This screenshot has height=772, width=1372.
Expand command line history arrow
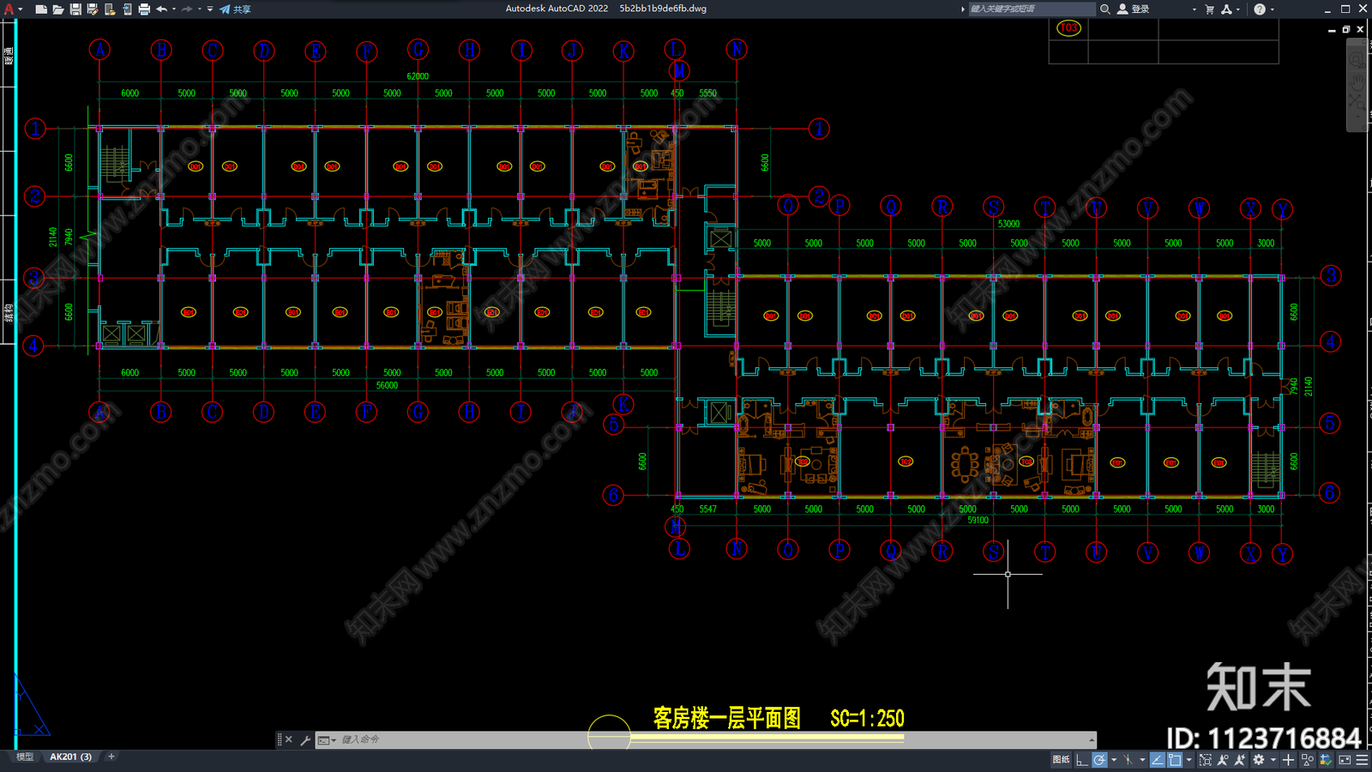coord(1092,739)
